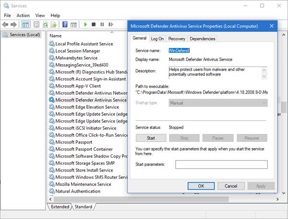This screenshot has width=288, height=219.
Task: Switch to the Dependencies tab
Action: coord(202,39)
